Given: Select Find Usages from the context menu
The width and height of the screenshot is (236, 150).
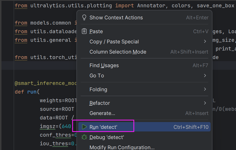Looking at the screenshot, I should (104, 65).
